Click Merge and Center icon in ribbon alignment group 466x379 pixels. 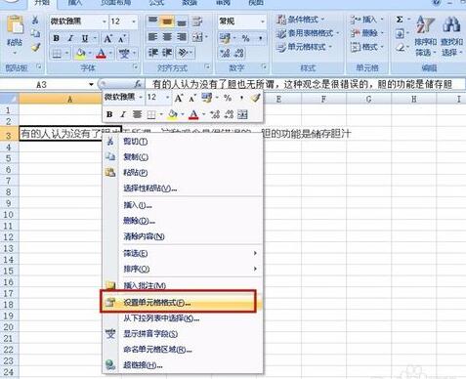(x=197, y=37)
